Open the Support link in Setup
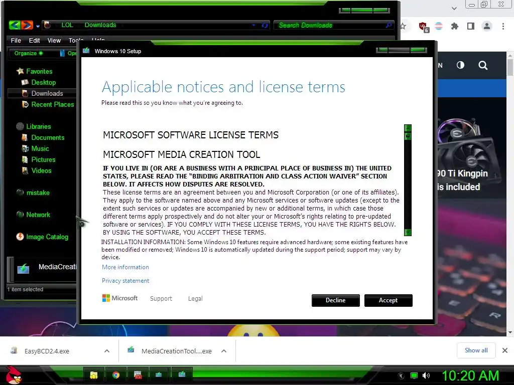514x385 pixels. (x=161, y=299)
